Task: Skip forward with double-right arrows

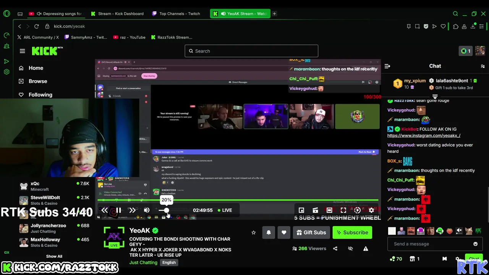Action: pyautogui.click(x=132, y=210)
